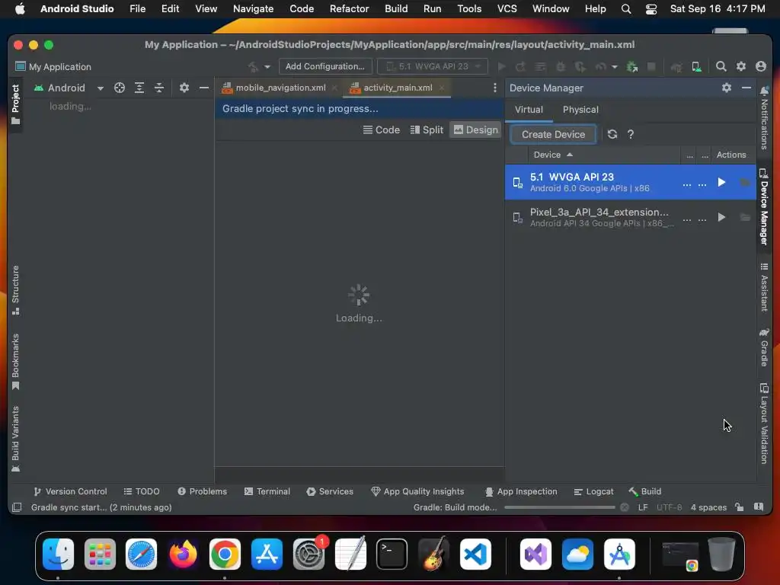The width and height of the screenshot is (780, 585).
Task: Select the Virtual devices tab
Action: (x=529, y=110)
